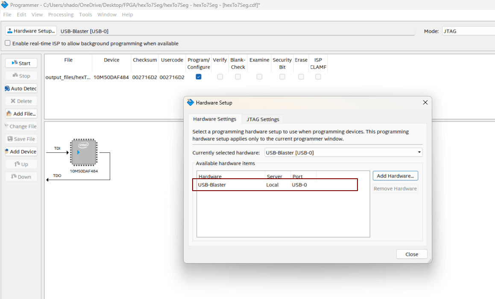Click the Add Device button
Screen dimensions: 495x299
tap(21, 151)
